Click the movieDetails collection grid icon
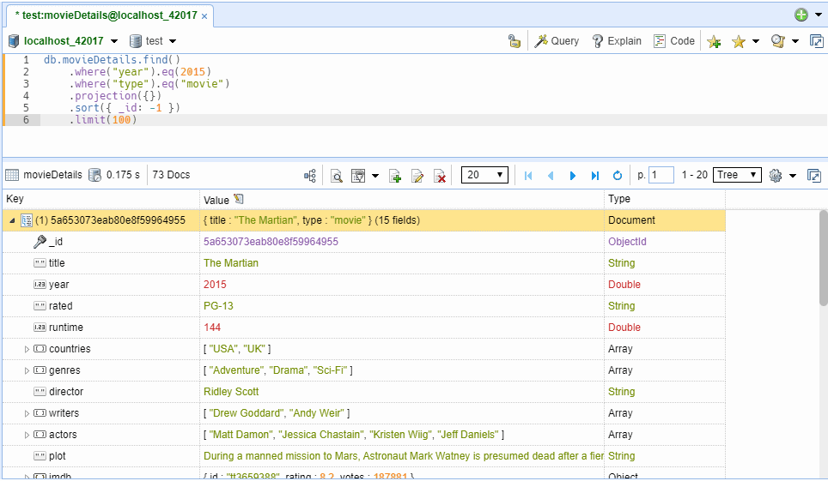Image resolution: width=828 pixels, height=481 pixels. click(x=12, y=175)
